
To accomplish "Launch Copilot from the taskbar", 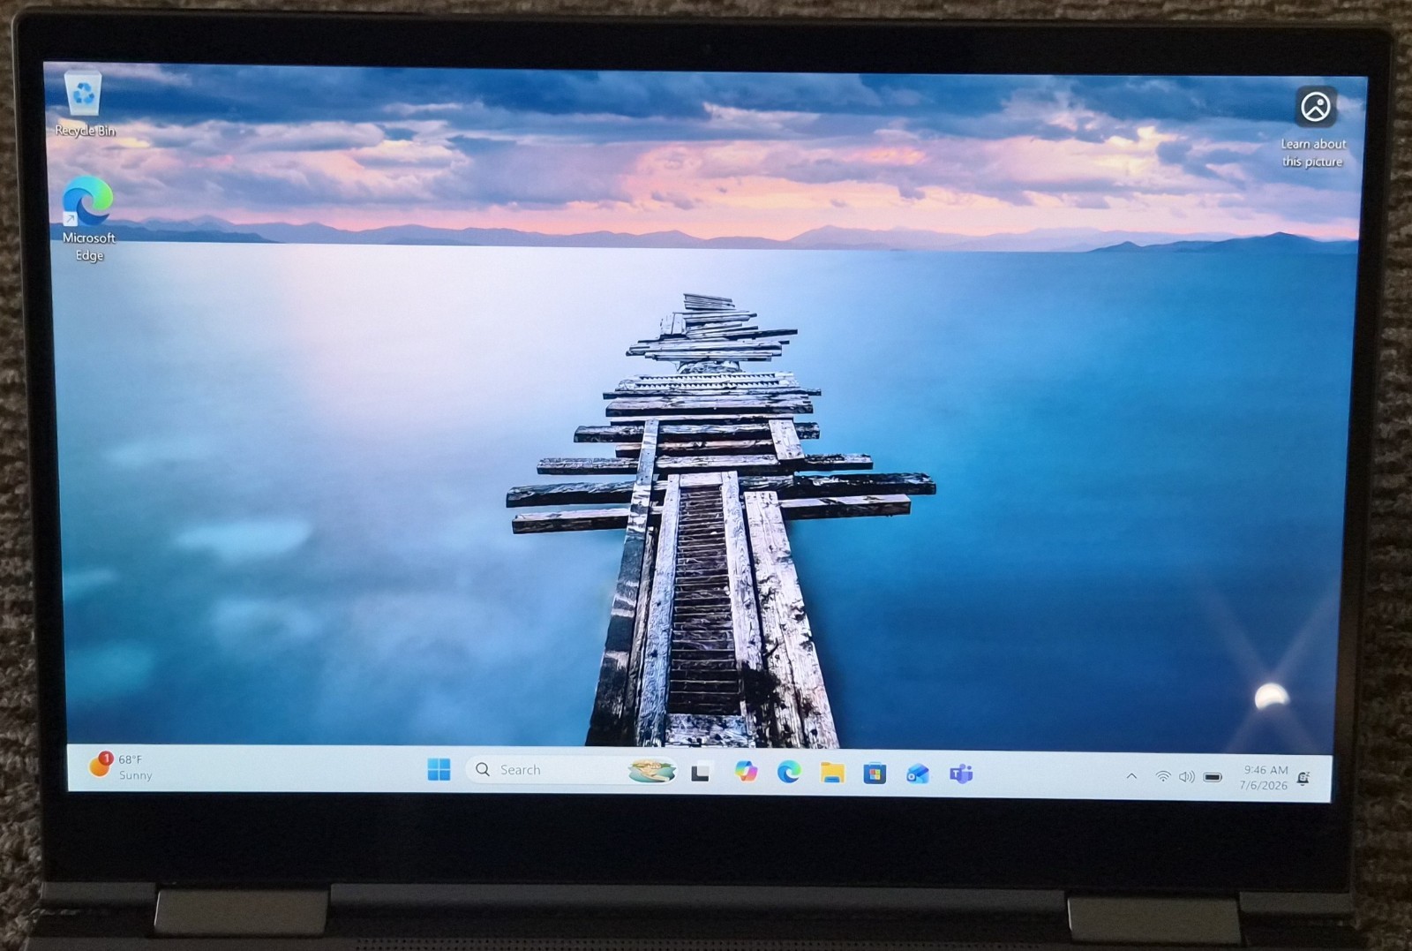I will coord(746,772).
